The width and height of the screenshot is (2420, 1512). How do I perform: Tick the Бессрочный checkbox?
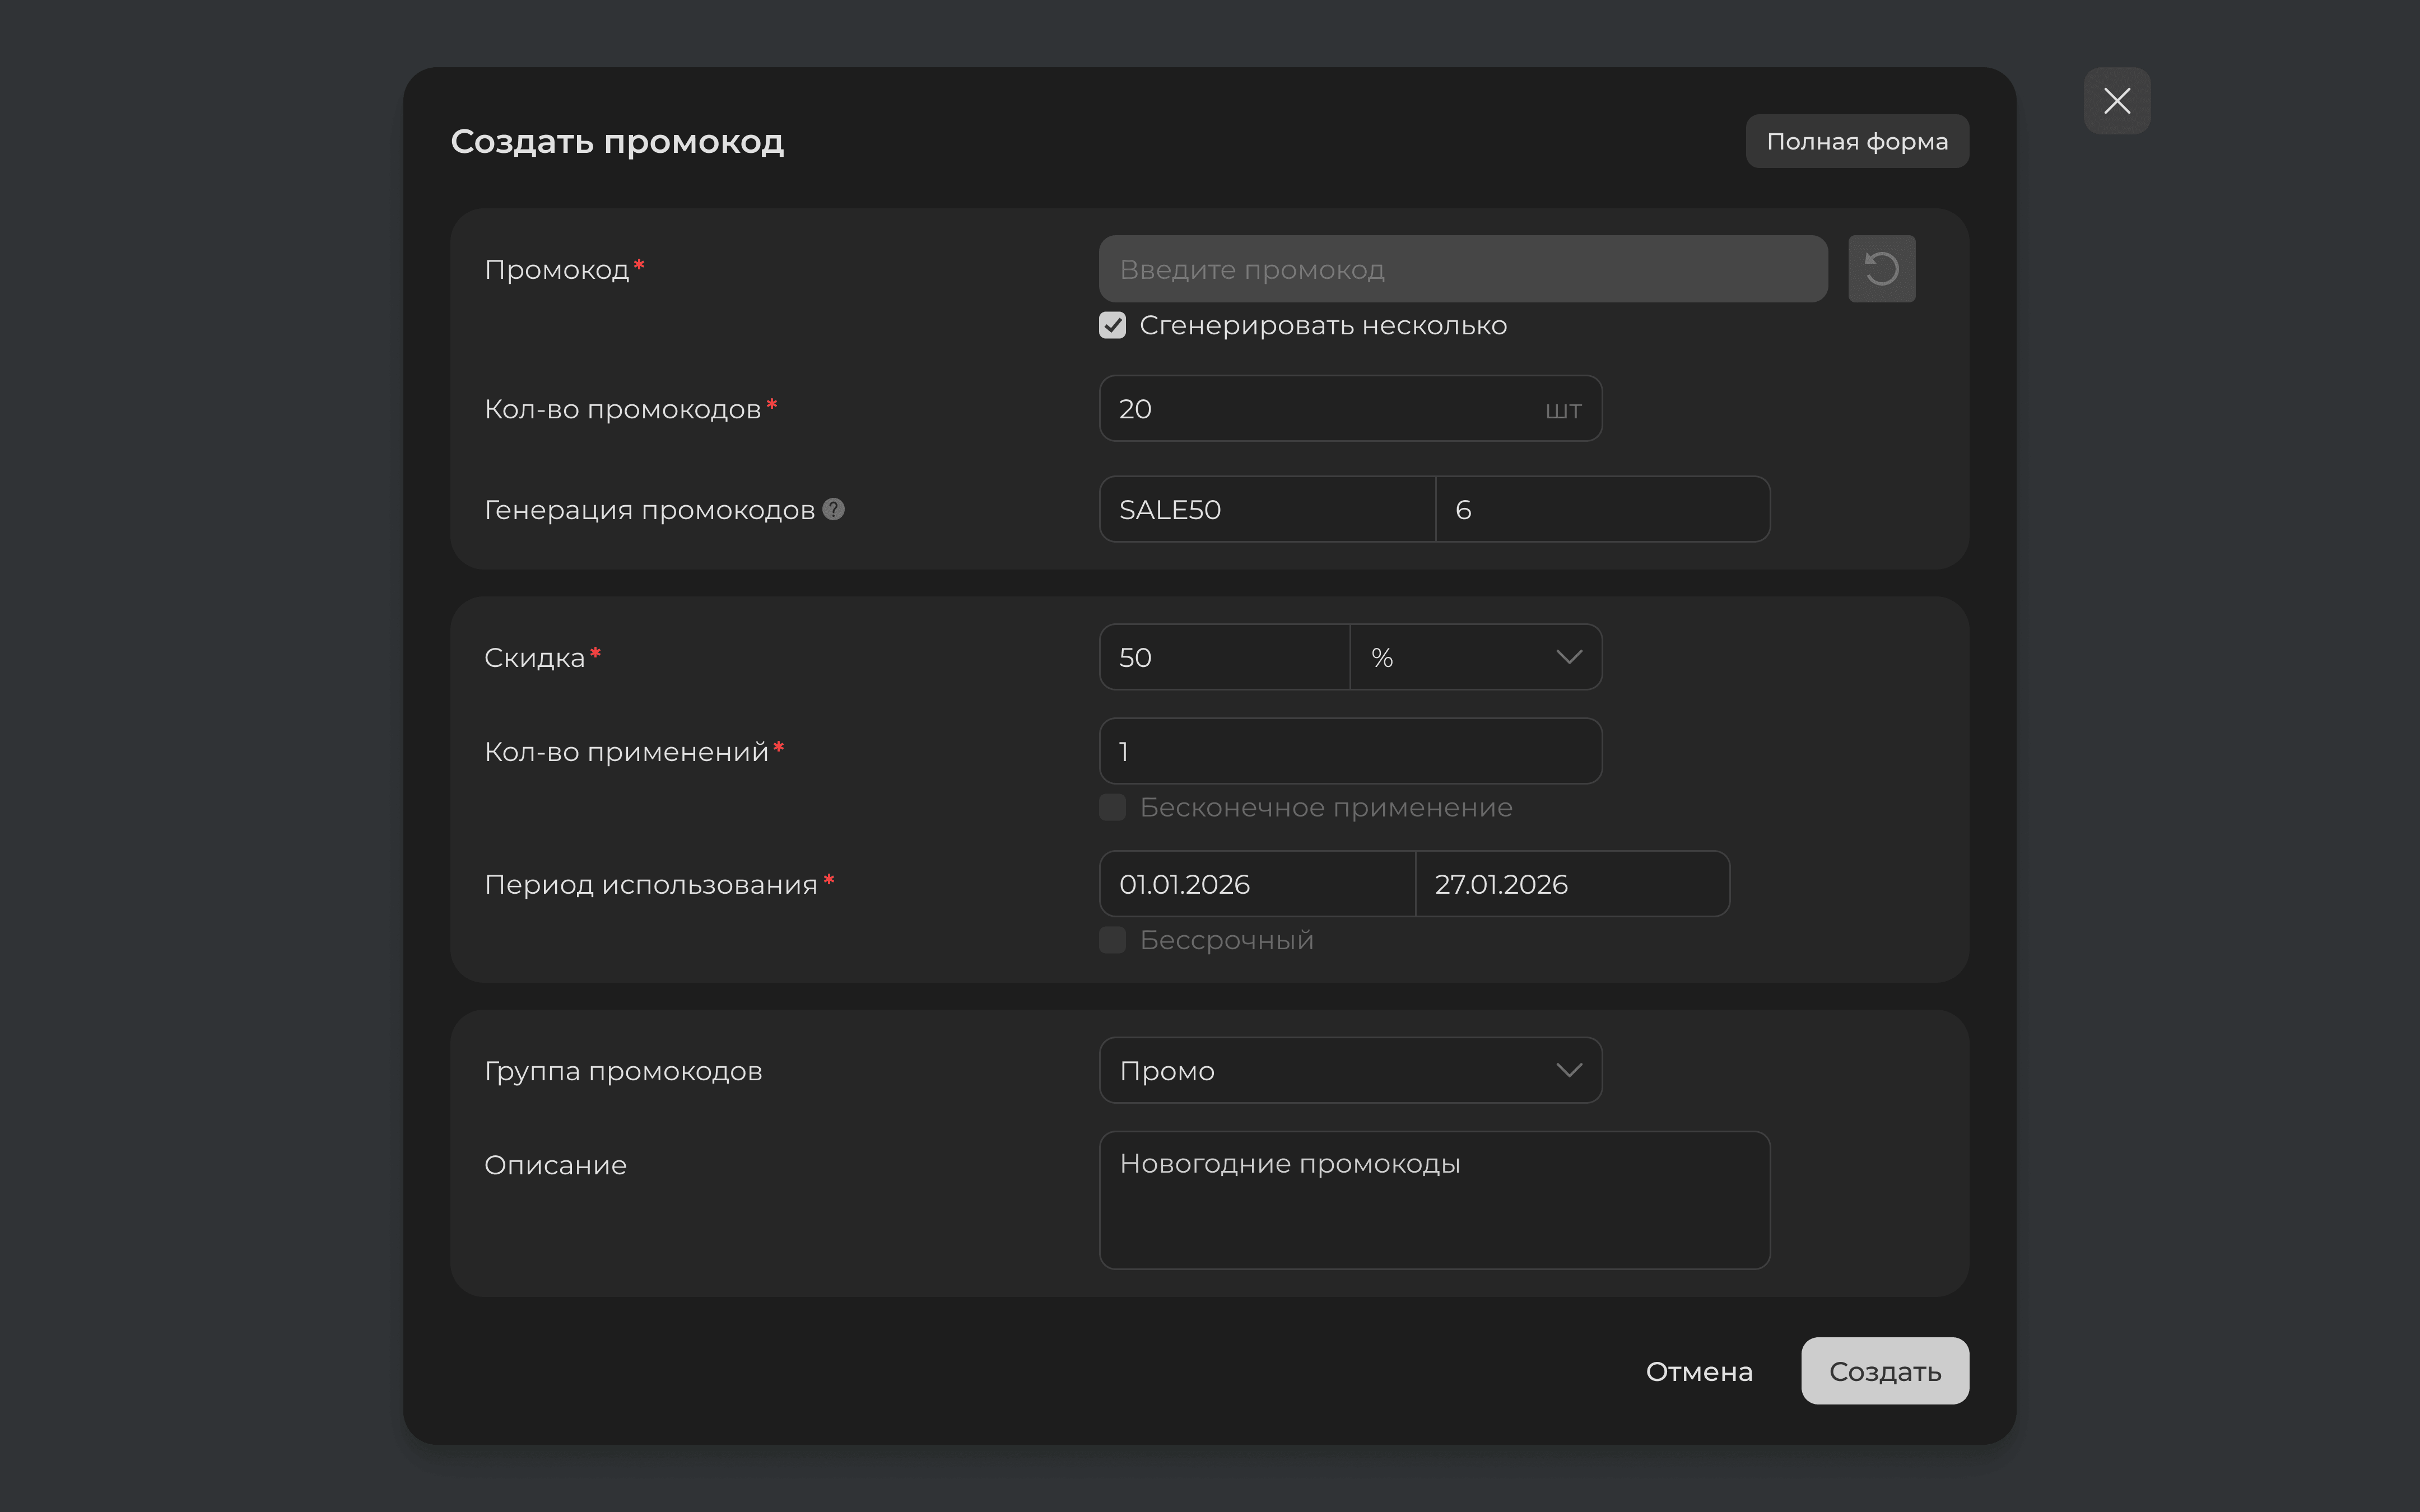tap(1112, 940)
